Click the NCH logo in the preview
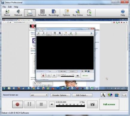 pyautogui.click(x=33, y=26)
